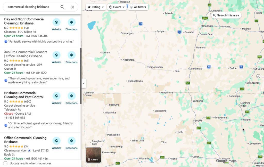Screen dimensions: 264x167
Task: Click the Brewarrina town label on map
Action: tap(221, 118)
